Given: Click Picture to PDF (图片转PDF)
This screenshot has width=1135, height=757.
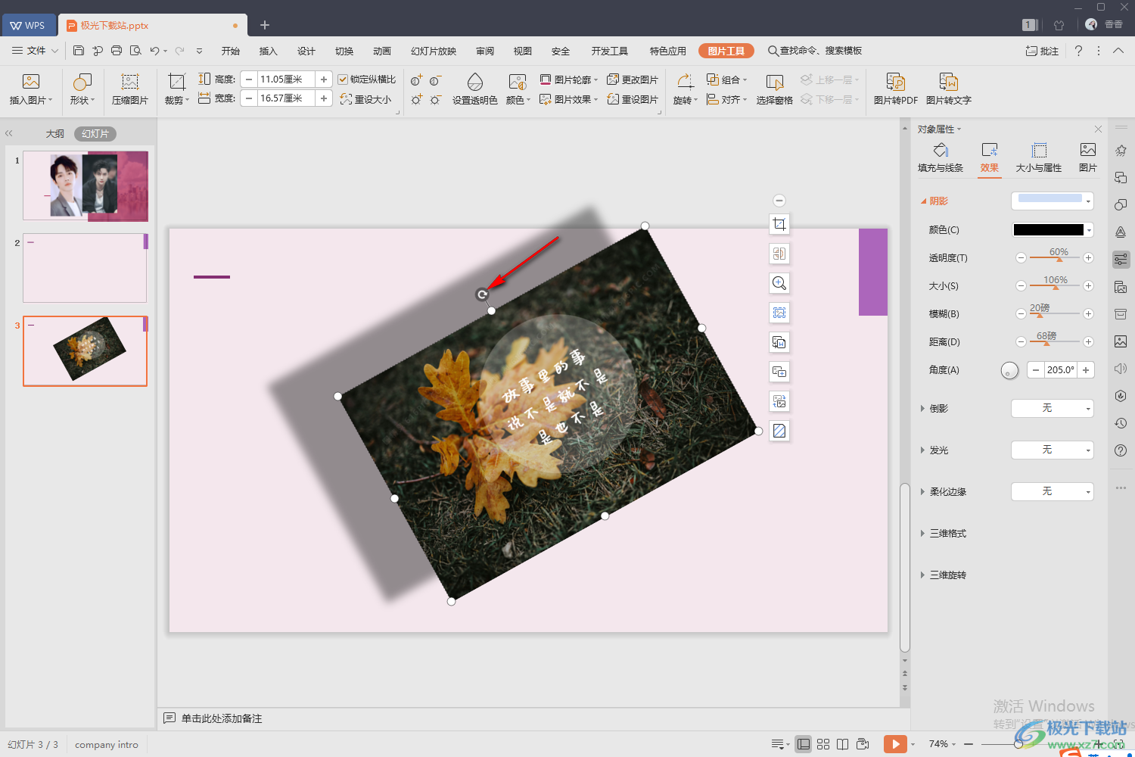Looking at the screenshot, I should coord(895,89).
